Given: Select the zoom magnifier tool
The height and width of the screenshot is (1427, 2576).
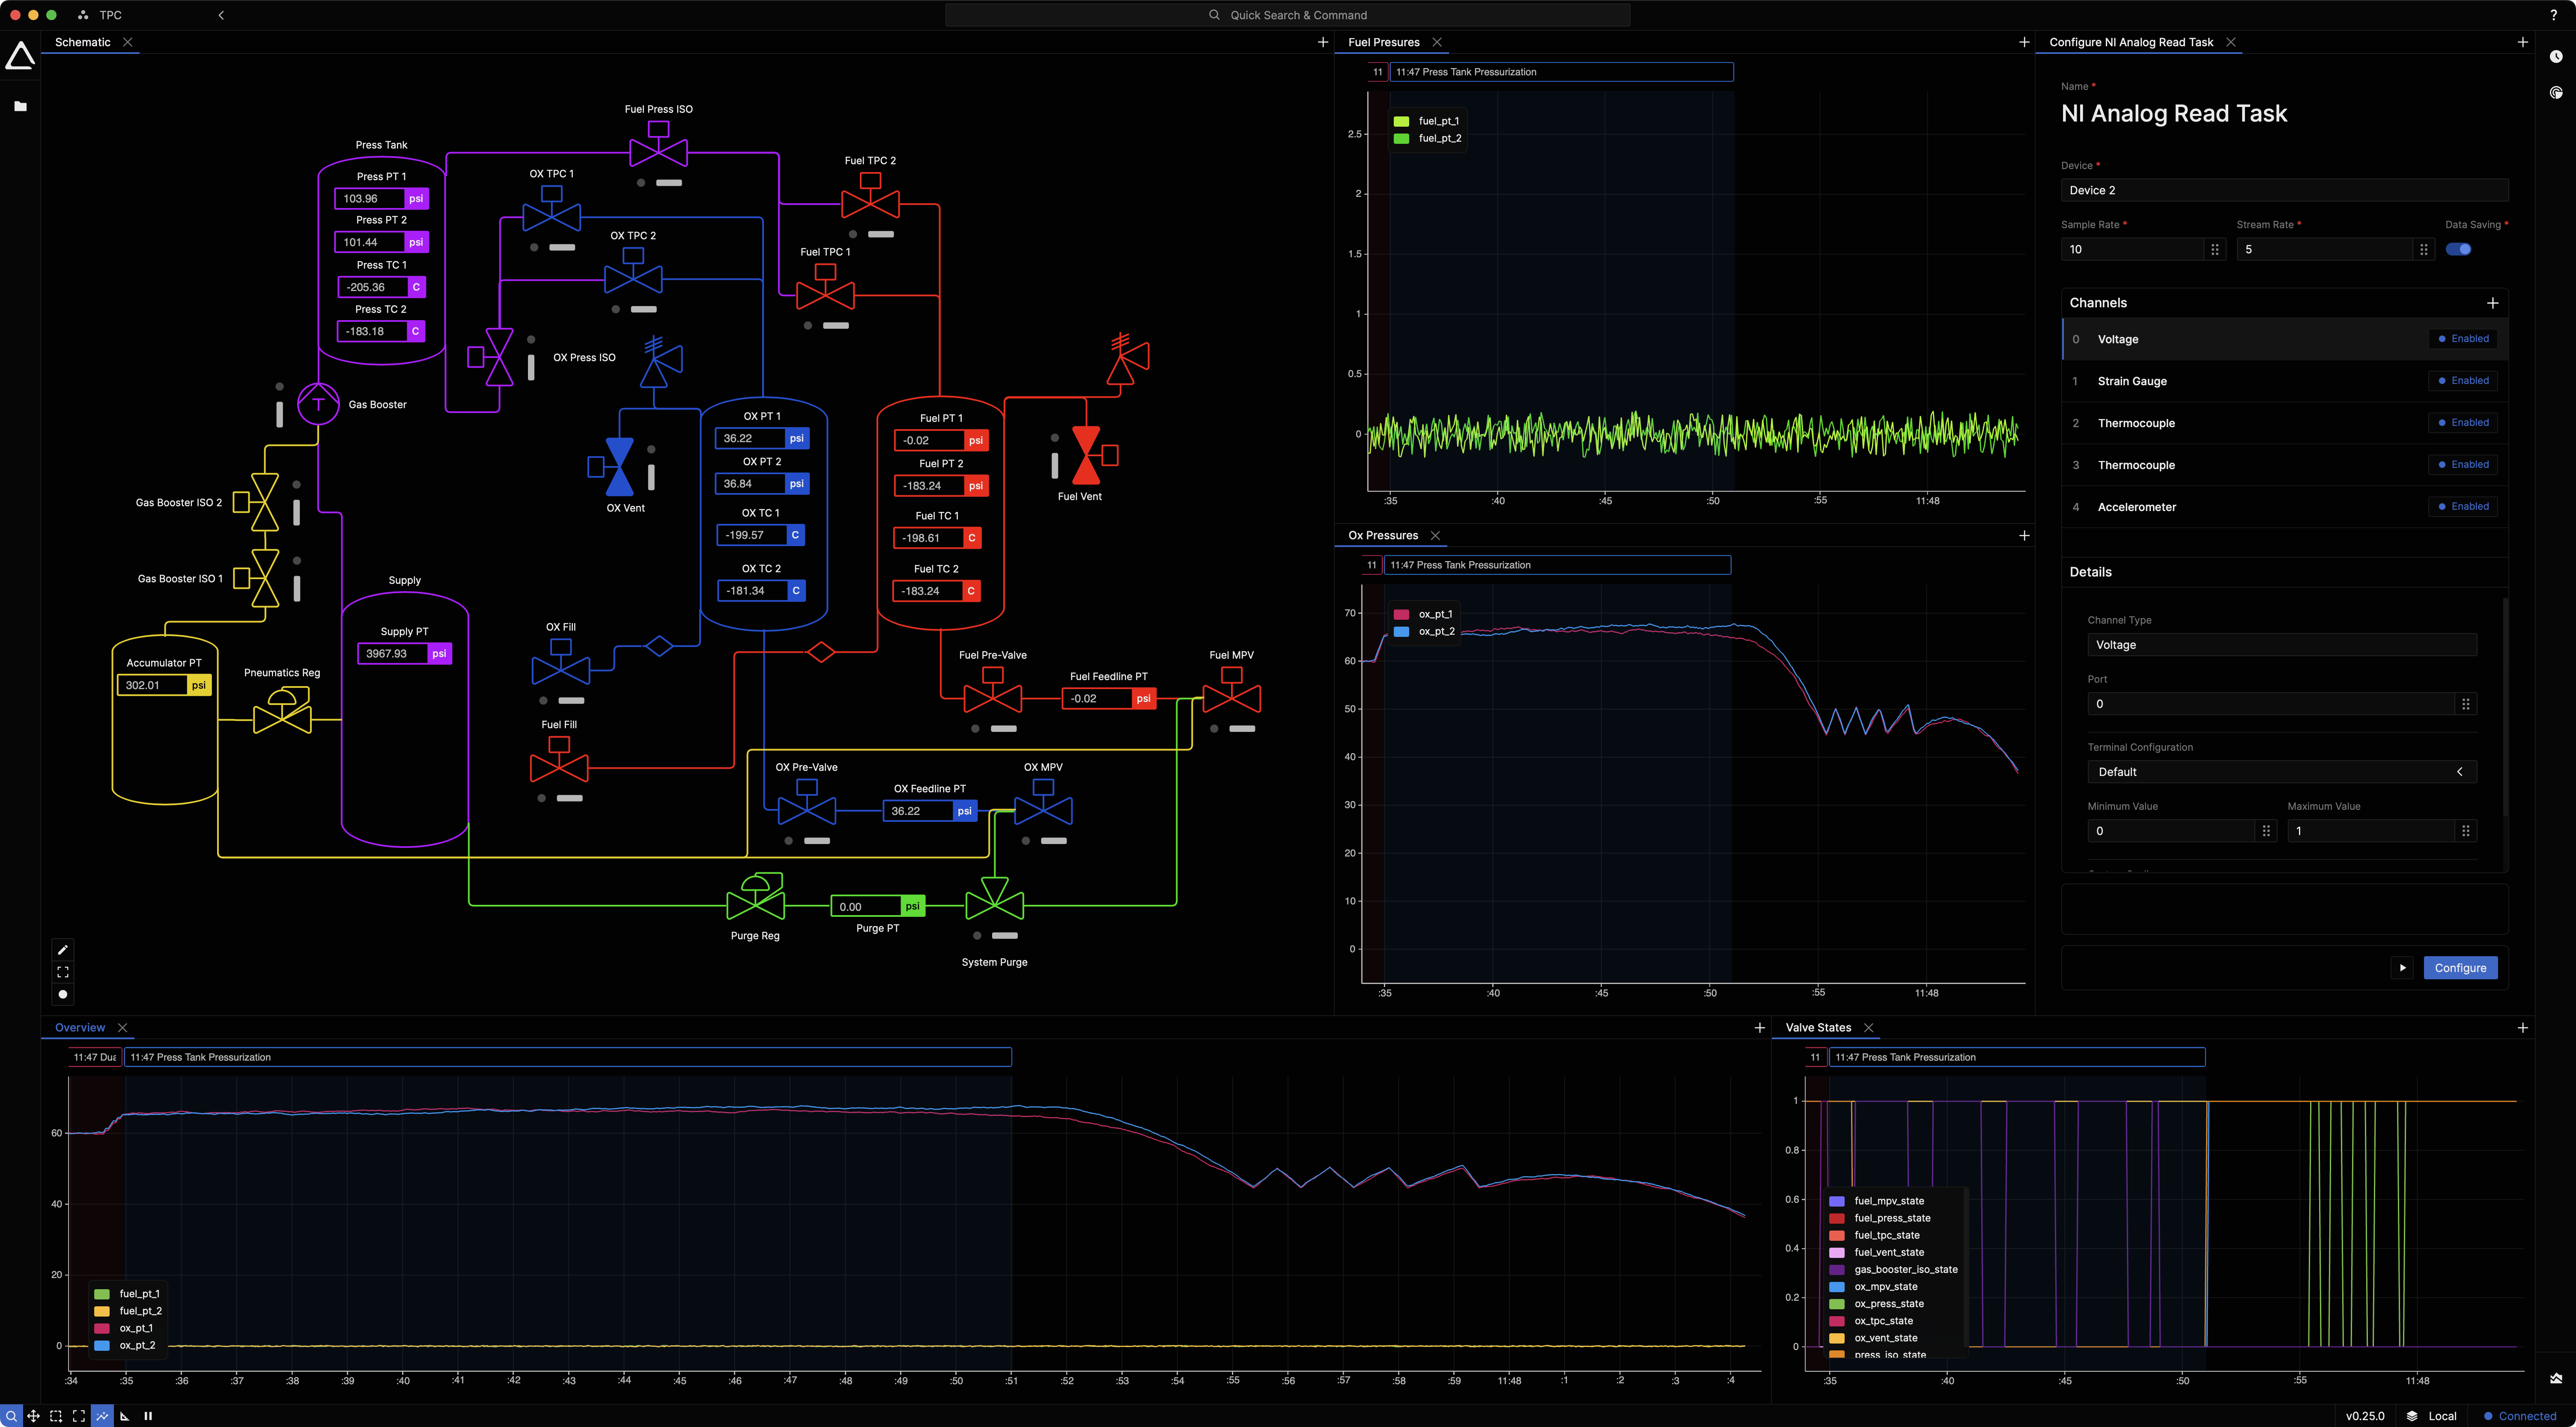Looking at the screenshot, I should pos(11,1416).
